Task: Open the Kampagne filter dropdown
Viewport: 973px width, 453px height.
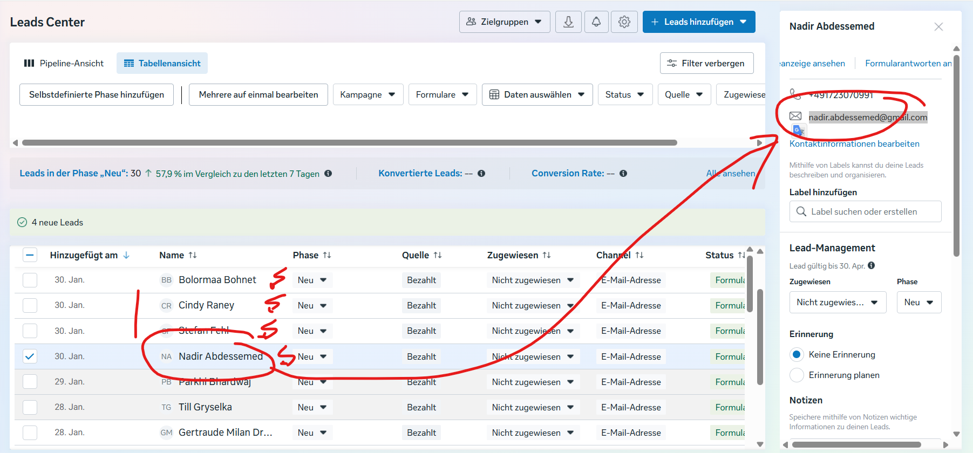Action: (x=368, y=95)
